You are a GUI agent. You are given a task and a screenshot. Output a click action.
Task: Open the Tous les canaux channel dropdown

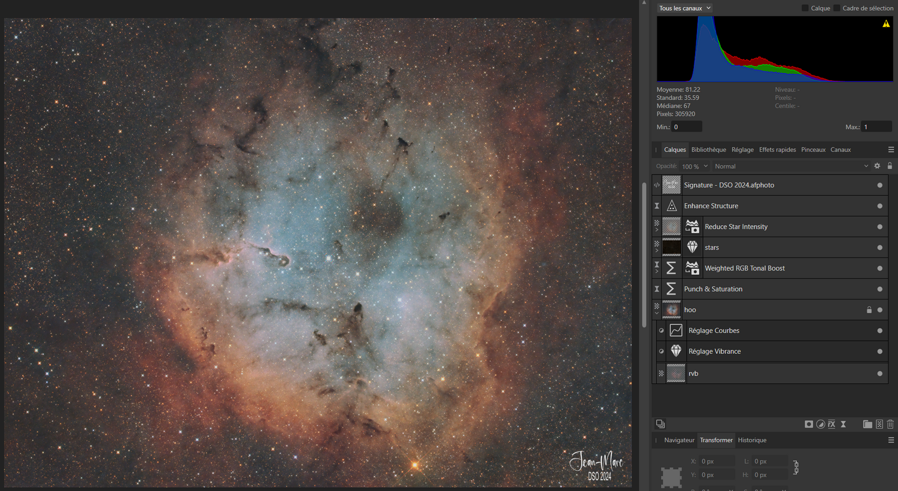(685, 8)
